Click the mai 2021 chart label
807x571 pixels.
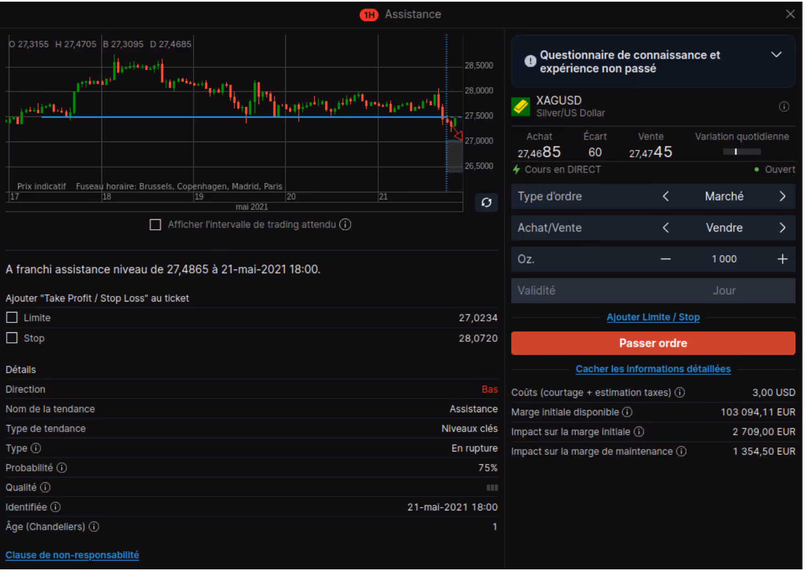tap(252, 207)
